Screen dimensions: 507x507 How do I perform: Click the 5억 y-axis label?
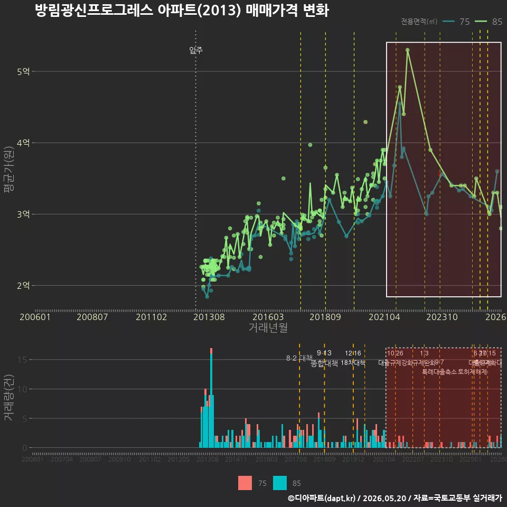click(x=24, y=71)
